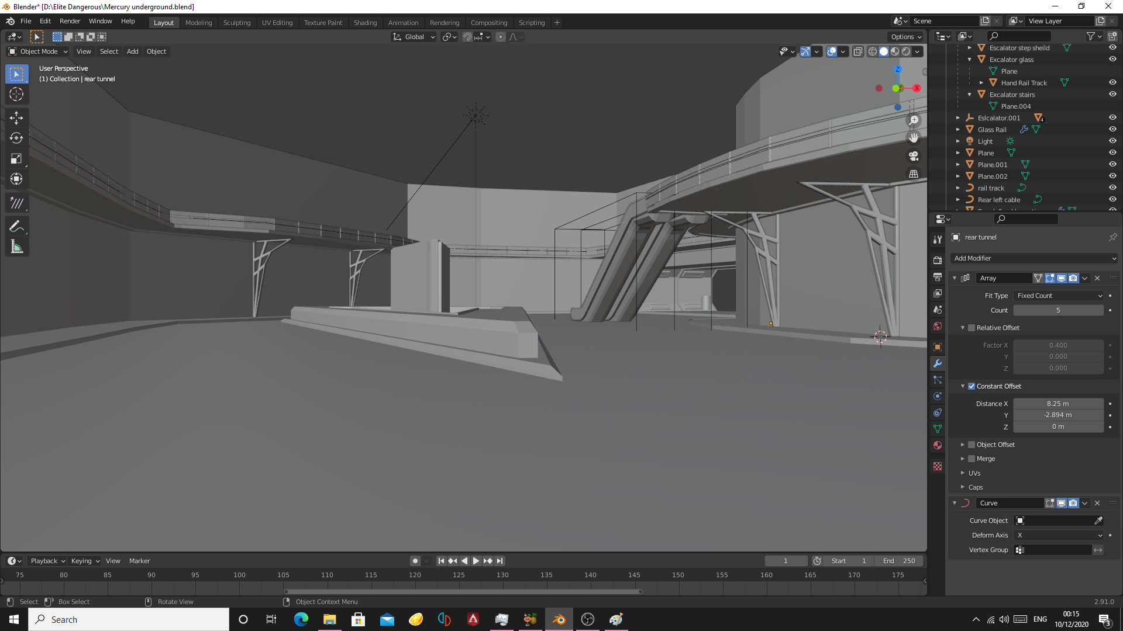
Task: Activate the Move tool
Action: click(16, 118)
